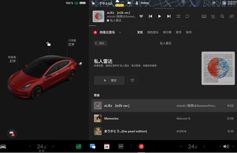Click the artist mizuki in the song row
This screenshot has width=237, height=153.
click(196, 106)
